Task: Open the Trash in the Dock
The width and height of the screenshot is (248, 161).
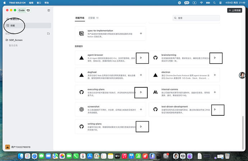Action: 227,156
